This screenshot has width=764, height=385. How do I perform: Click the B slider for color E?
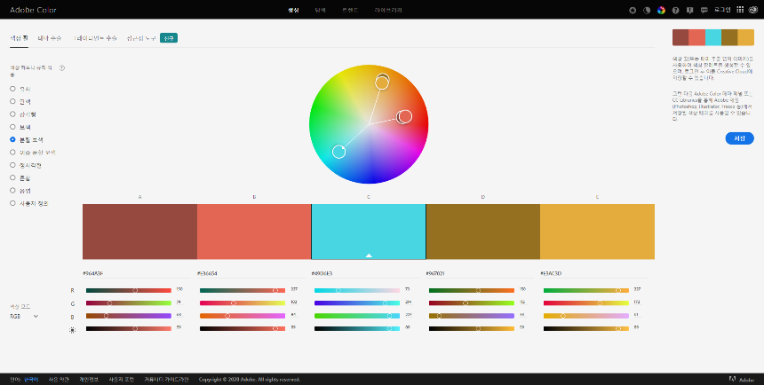coord(586,316)
